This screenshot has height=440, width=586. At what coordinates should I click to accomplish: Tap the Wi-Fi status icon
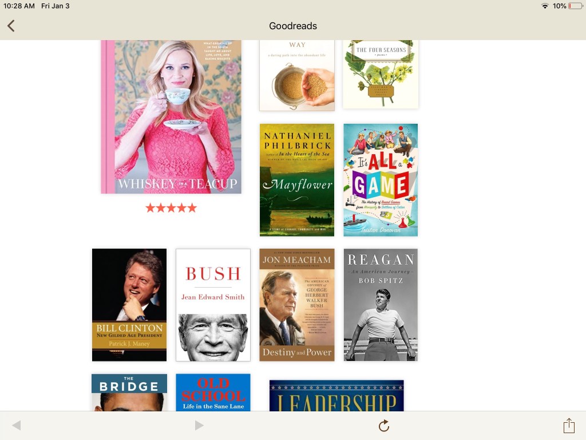point(545,6)
